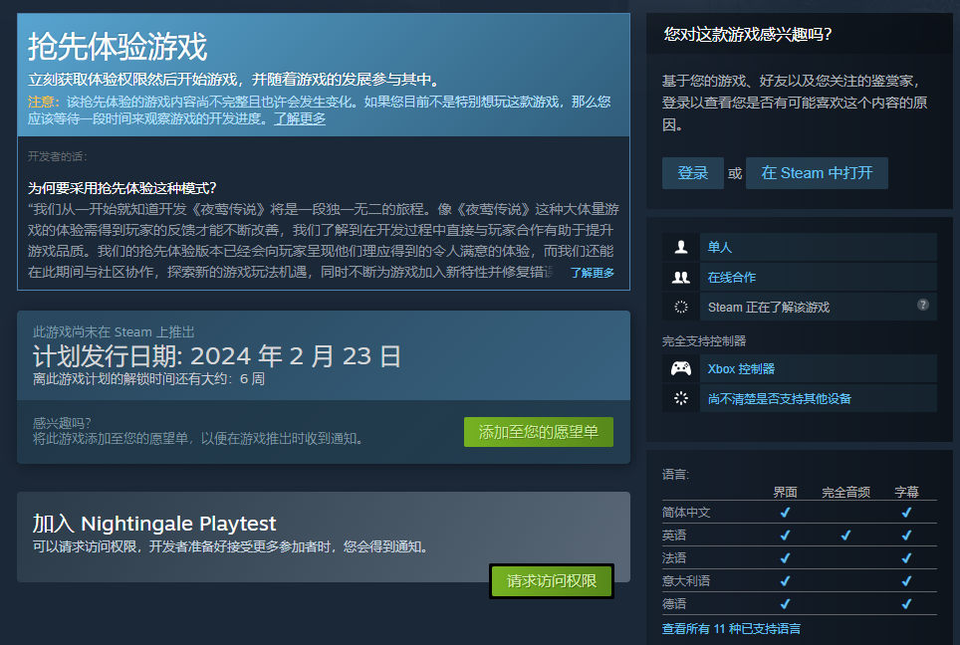Screen dimensions: 960x645
Task: Click the 语言 section label
Action: (675, 474)
